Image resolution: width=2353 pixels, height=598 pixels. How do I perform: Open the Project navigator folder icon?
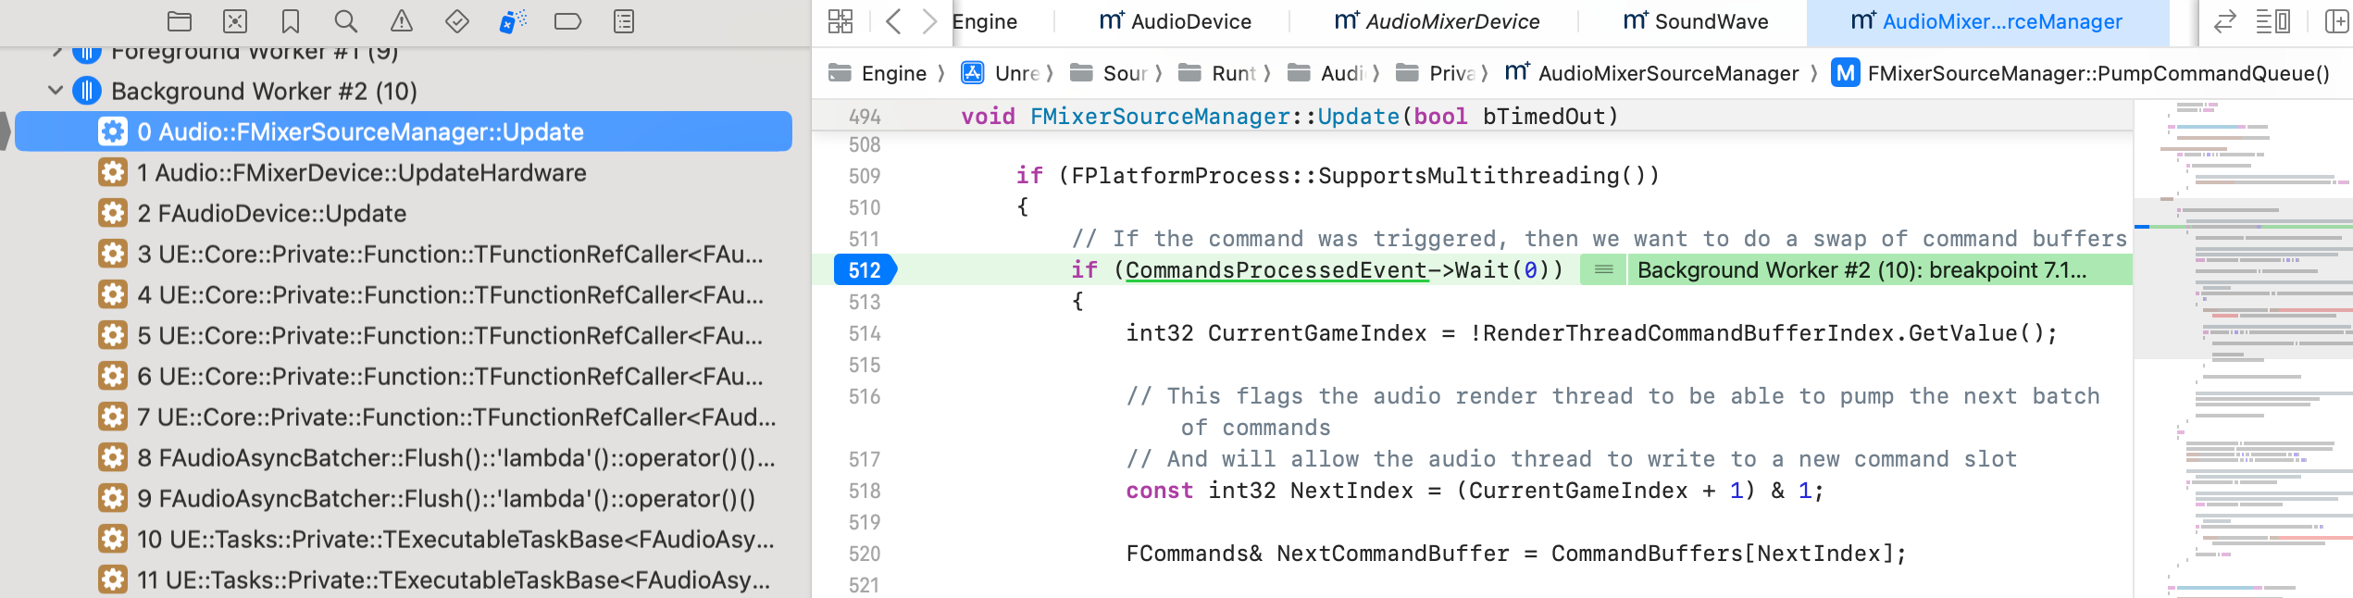(180, 21)
